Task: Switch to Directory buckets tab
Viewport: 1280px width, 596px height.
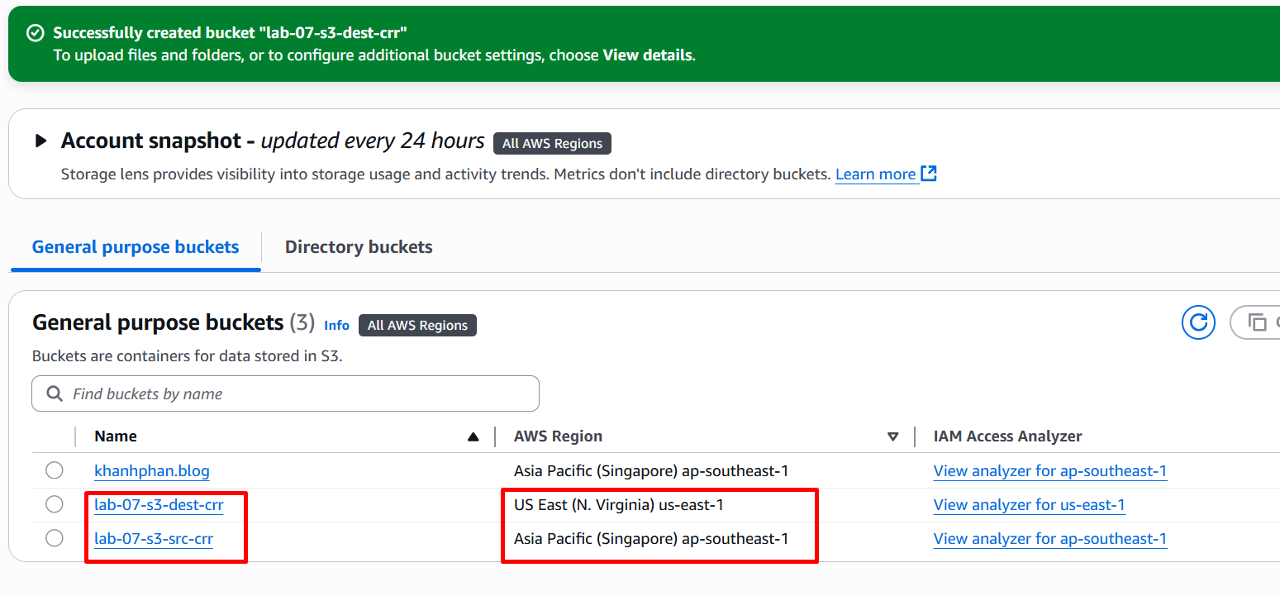Action: (x=359, y=247)
